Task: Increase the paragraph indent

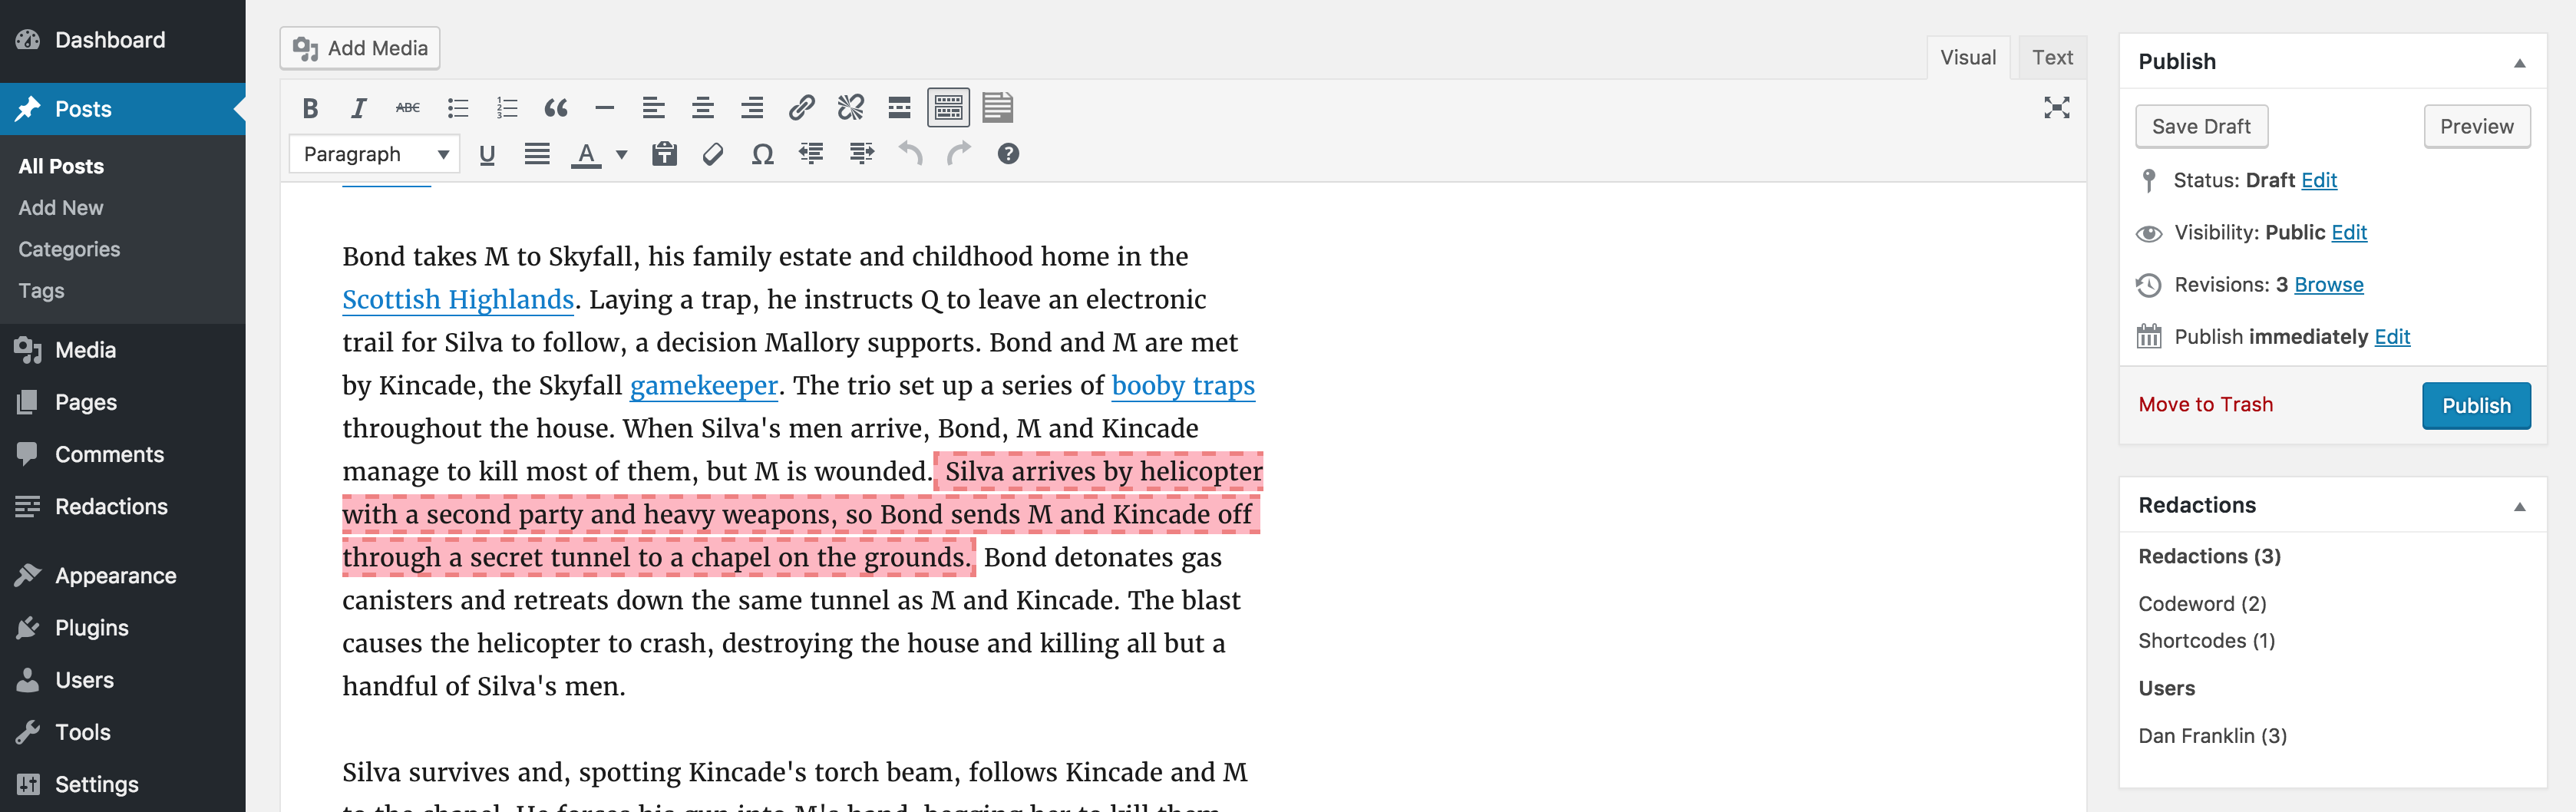Action: (x=861, y=154)
